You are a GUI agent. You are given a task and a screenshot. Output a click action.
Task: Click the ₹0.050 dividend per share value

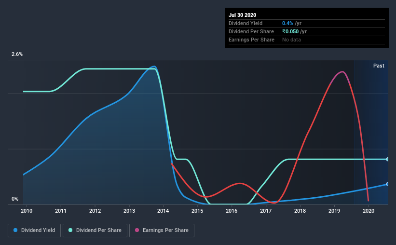pyautogui.click(x=290, y=31)
